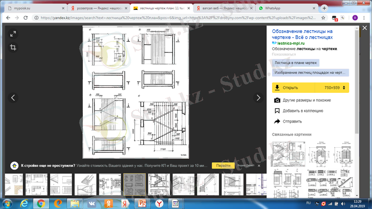Click the share arrow icon

[x=277, y=122]
